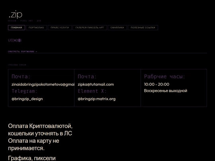Click the Element X: label

[92, 91]
